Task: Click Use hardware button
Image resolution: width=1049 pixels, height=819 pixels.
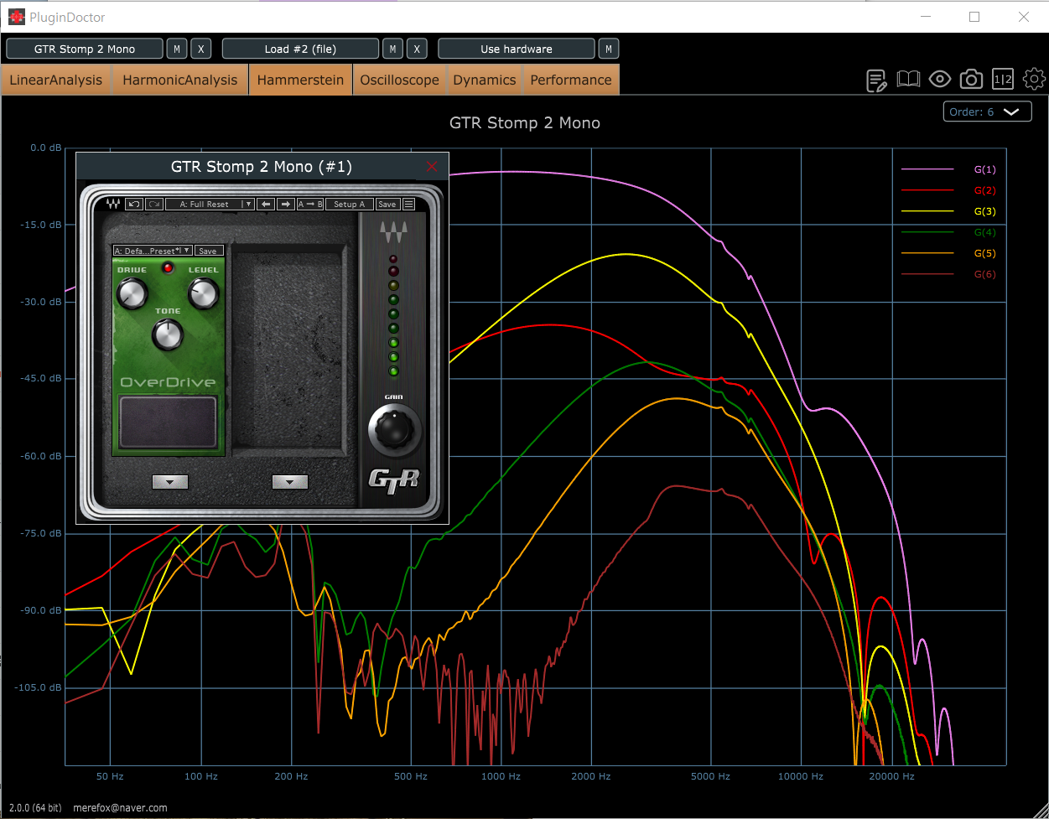Action: 517,49
